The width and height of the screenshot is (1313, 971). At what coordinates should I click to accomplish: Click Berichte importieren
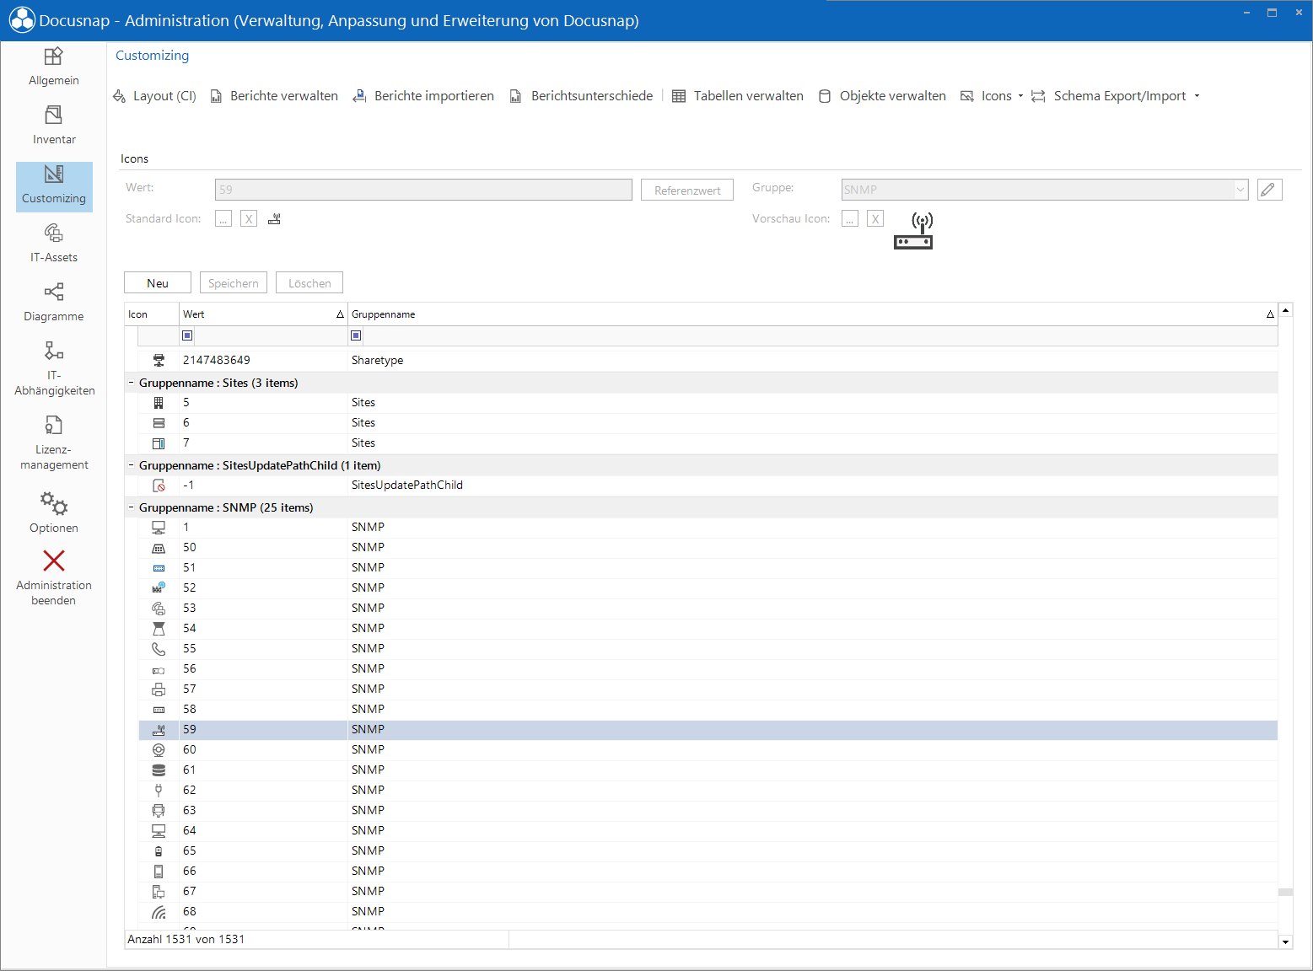coord(423,96)
